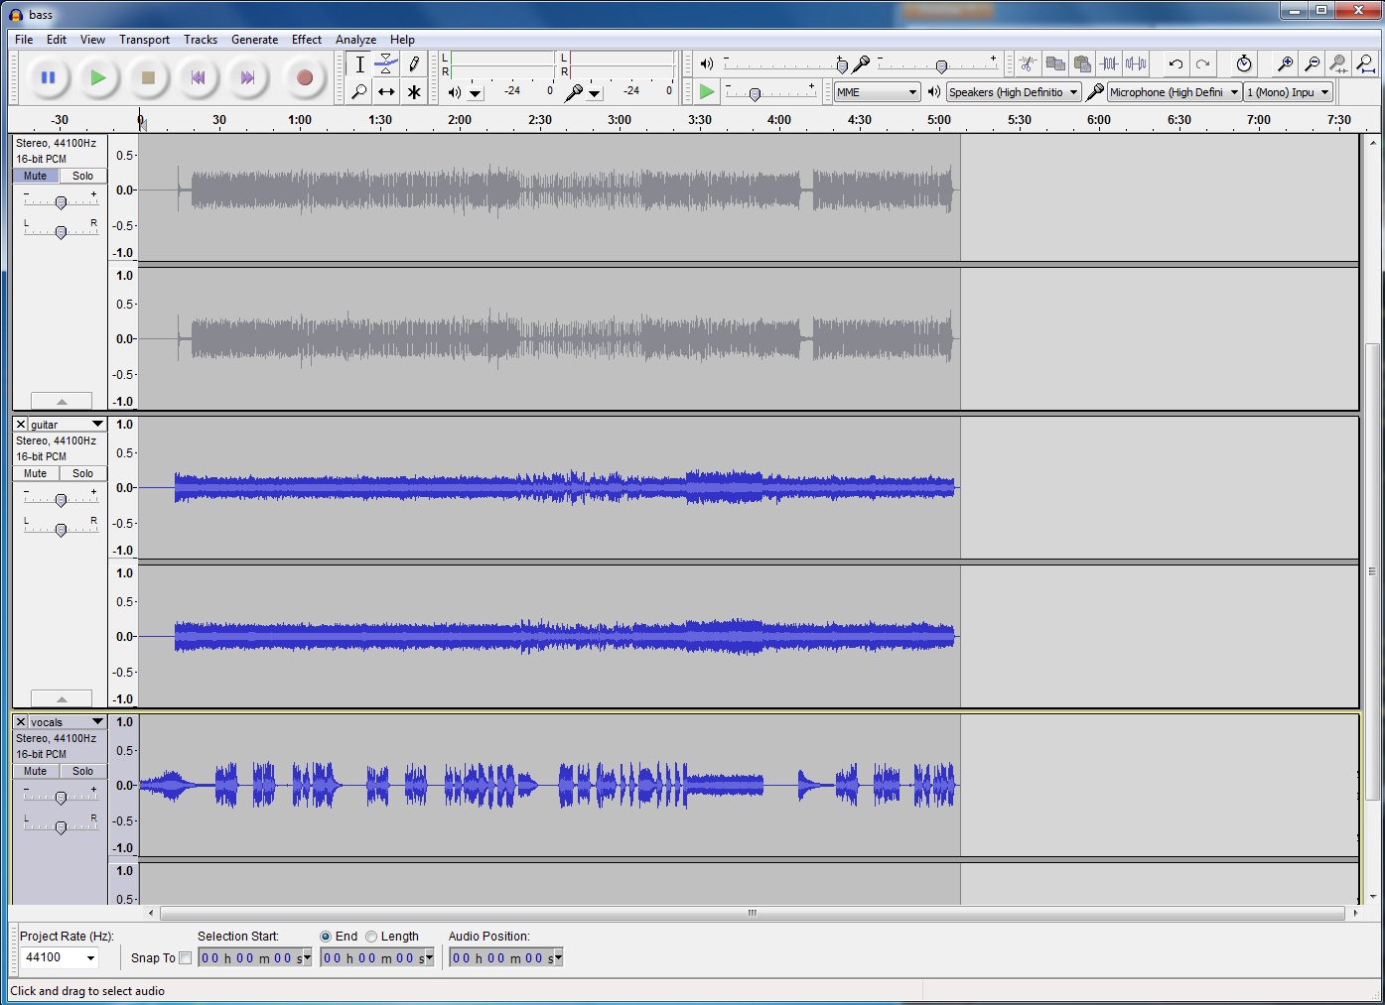Click the Record button
This screenshot has width=1385, height=1005.
(305, 77)
